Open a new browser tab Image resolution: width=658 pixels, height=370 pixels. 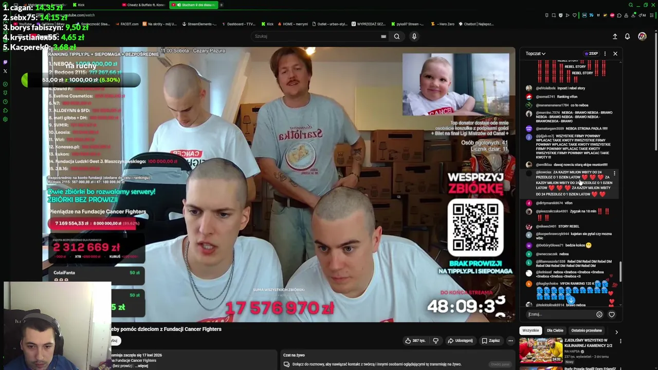pos(221,5)
